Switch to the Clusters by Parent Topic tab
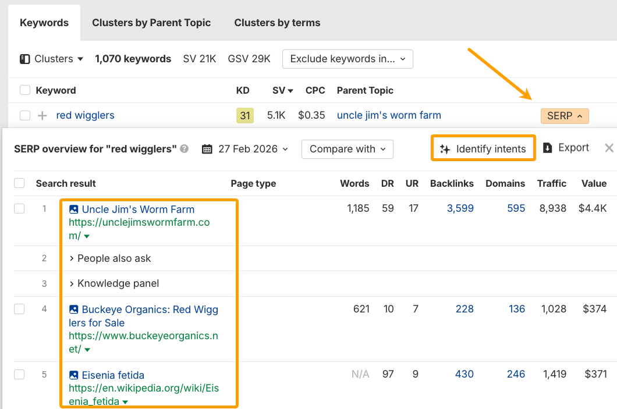This screenshot has height=409, width=617. click(151, 23)
